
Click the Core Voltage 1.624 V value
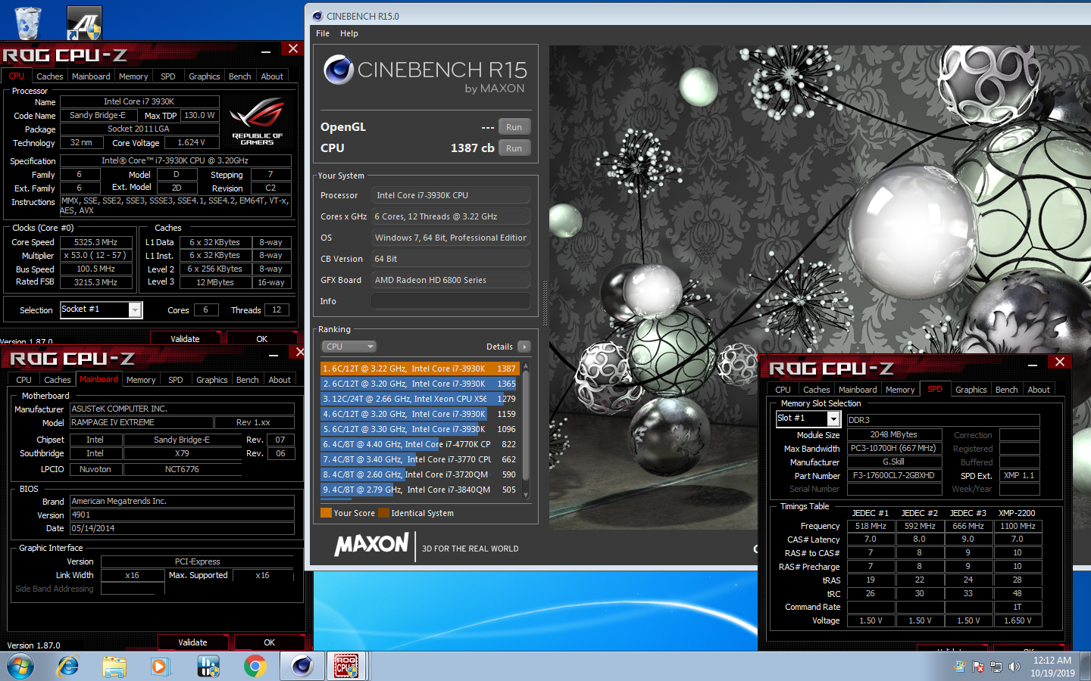(192, 142)
